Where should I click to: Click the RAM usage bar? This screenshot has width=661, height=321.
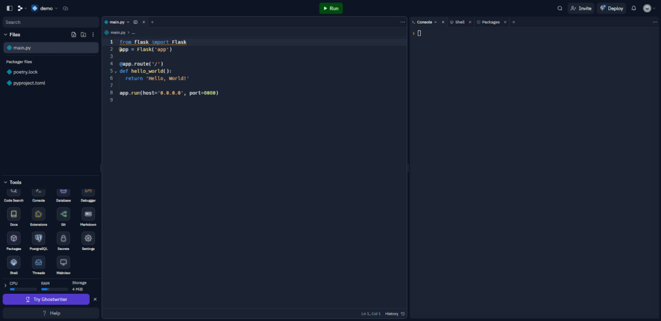coord(54,289)
